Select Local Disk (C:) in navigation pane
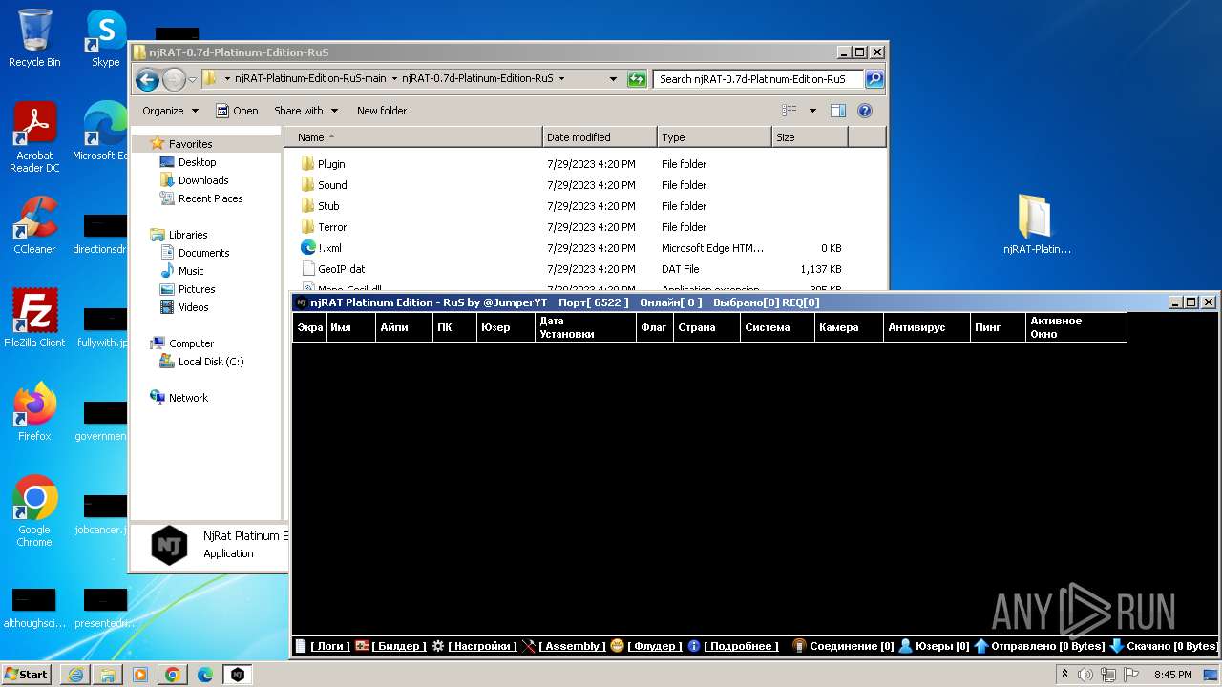Screen dimensions: 1222x687 (210, 362)
